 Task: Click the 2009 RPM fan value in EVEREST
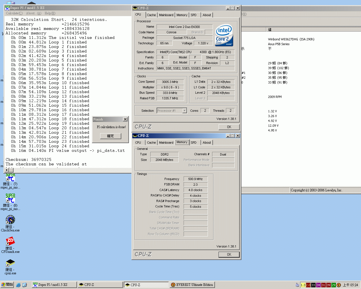click(x=275, y=97)
